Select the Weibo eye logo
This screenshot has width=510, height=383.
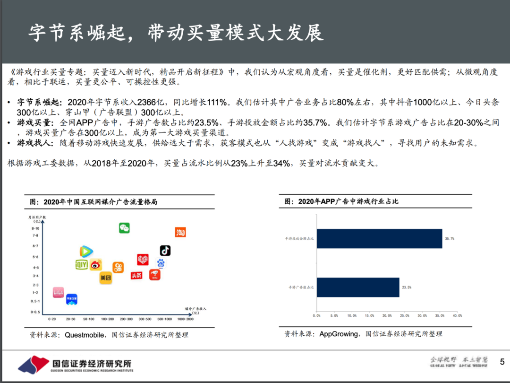tap(96, 266)
